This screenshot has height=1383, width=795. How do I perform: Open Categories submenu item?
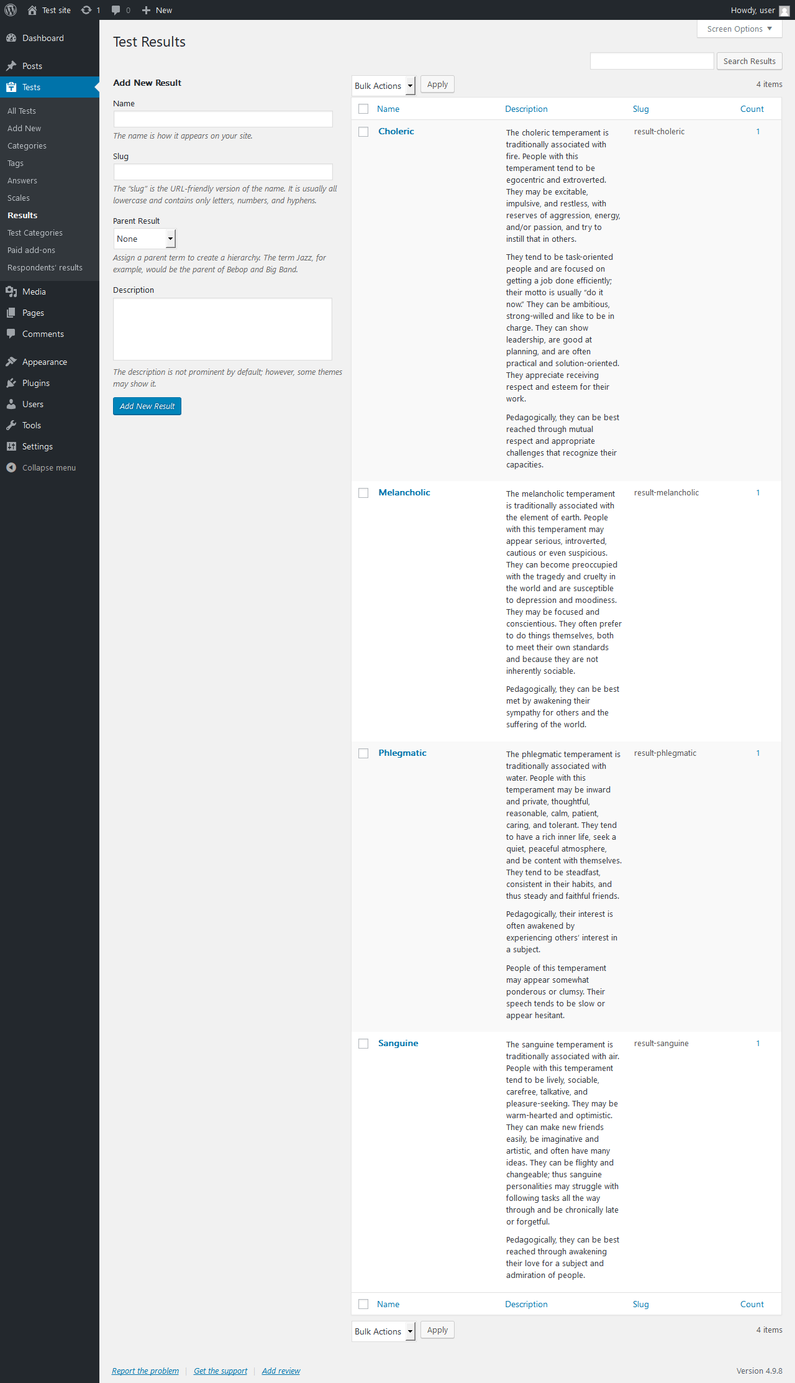pyautogui.click(x=27, y=145)
